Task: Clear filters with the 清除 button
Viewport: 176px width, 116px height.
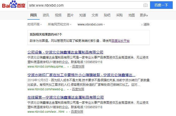Action: (145, 24)
